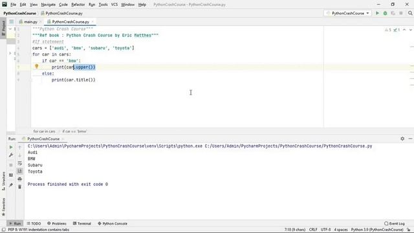The image size is (414, 233).
Task: Open the Python Console tool window
Action: [113, 223]
